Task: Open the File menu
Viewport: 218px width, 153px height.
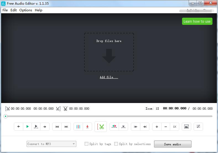Action: [x=5, y=10]
